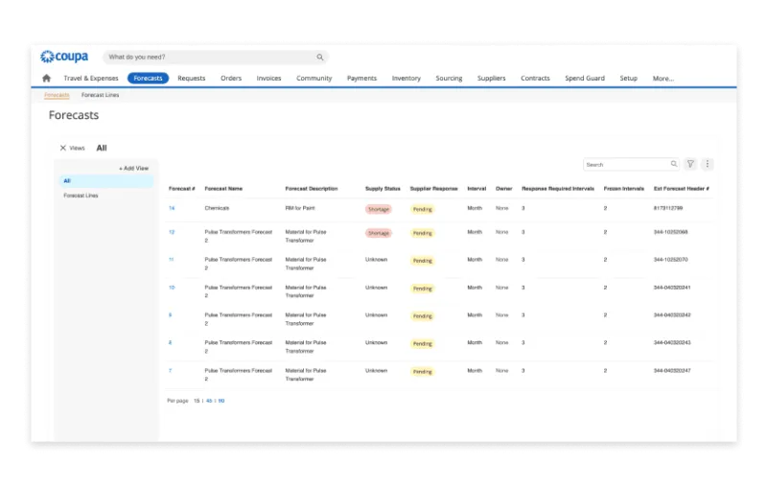This screenshot has height=486, width=767.
Task: Focus the 'What do you need?' search field
Action: [215, 58]
